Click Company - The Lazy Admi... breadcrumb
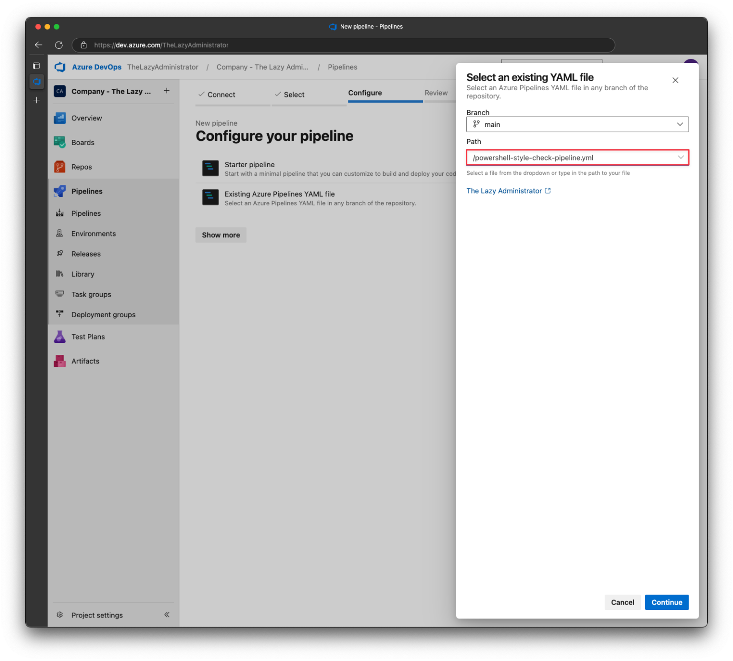 [262, 67]
